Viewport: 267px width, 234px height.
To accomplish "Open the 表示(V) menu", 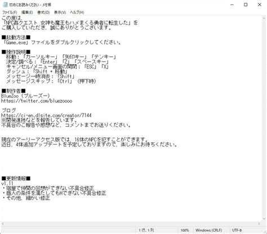I will click(x=60, y=12).
